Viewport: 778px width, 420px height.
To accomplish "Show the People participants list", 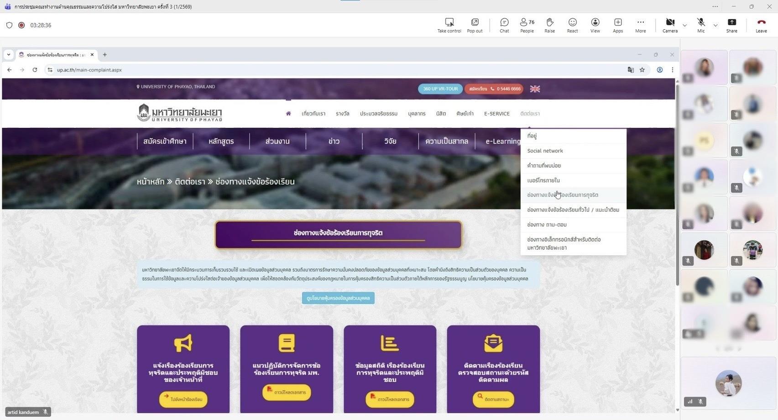I will pos(527,25).
